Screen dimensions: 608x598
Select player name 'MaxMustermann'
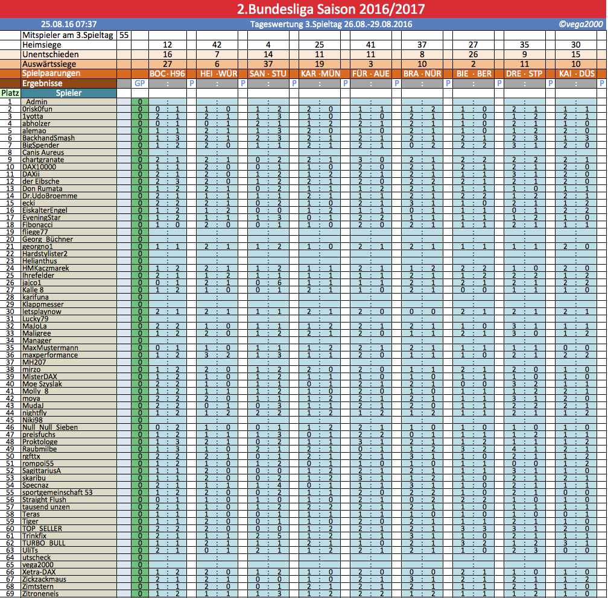click(50, 348)
